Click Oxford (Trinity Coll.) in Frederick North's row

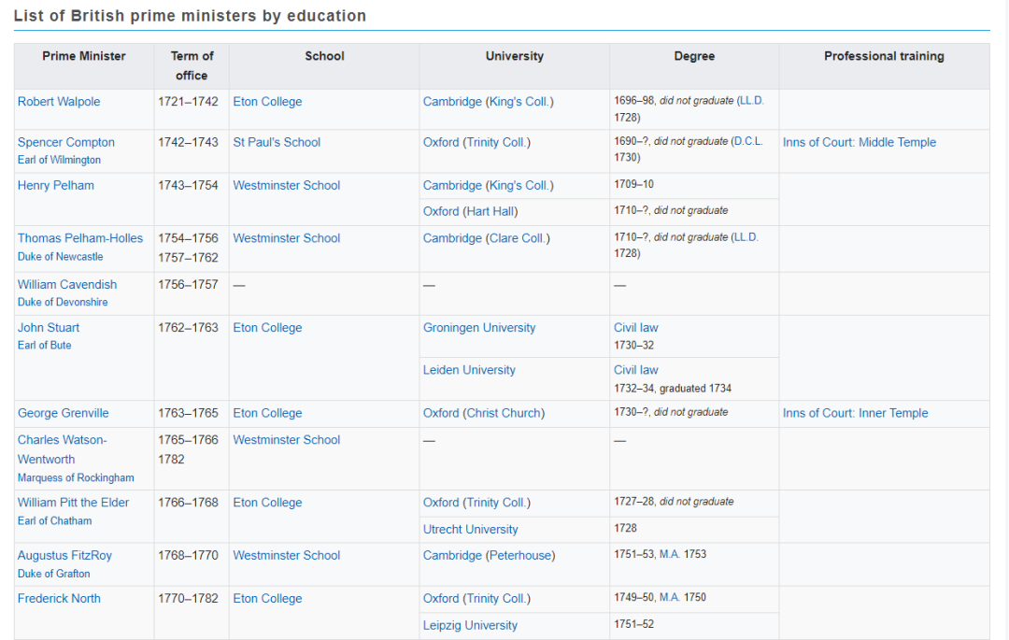pos(476,598)
